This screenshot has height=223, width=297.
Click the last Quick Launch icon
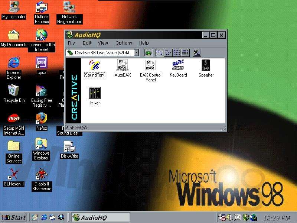(61, 217)
